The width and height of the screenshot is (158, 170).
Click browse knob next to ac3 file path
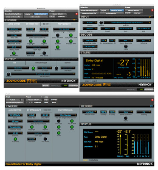(101, 23)
